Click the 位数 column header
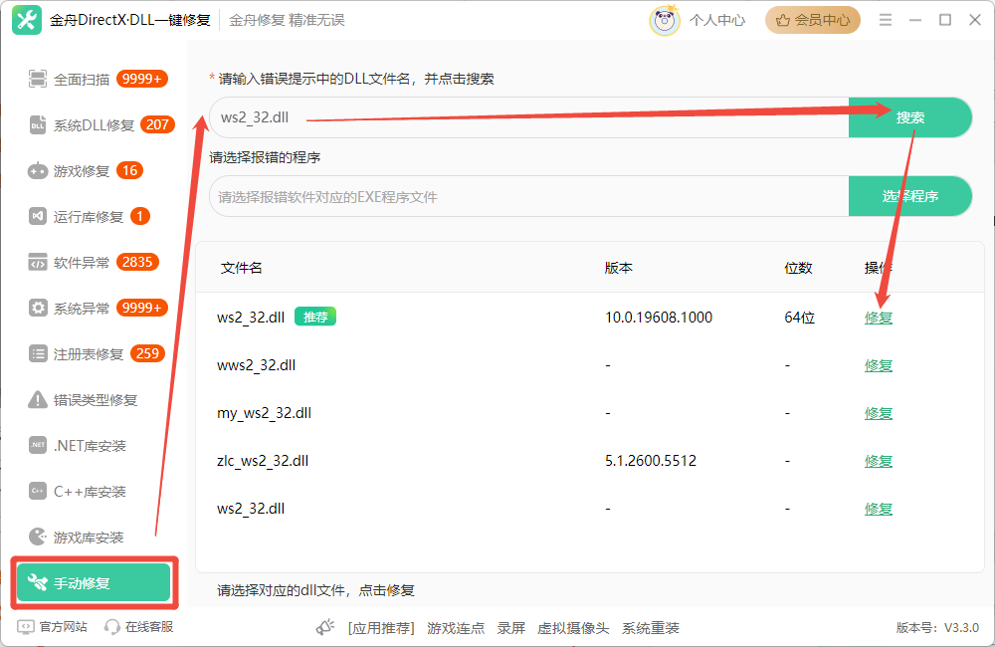The height and width of the screenshot is (647, 995). [x=798, y=268]
